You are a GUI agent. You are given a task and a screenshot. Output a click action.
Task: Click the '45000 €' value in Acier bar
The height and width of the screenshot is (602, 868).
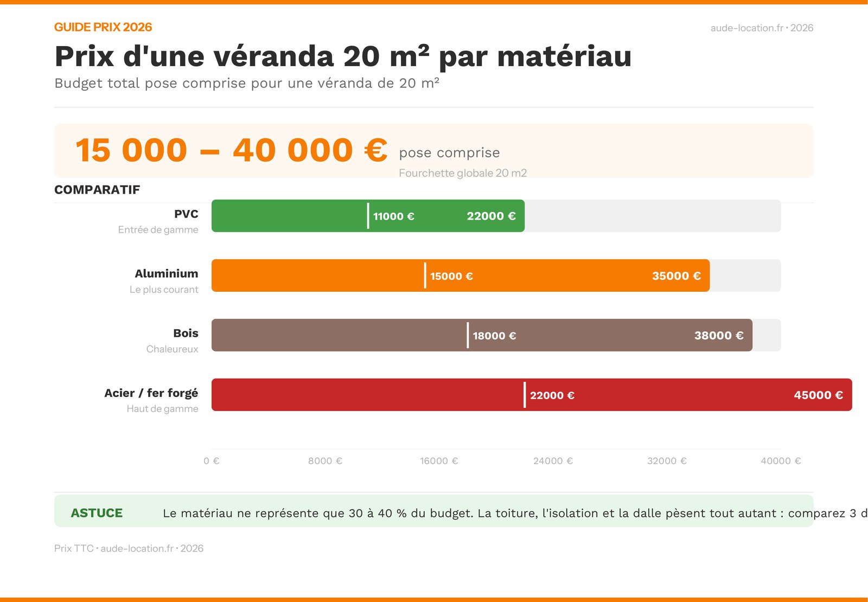819,395
